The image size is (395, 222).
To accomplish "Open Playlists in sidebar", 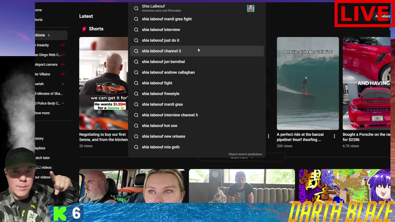I will (40, 148).
